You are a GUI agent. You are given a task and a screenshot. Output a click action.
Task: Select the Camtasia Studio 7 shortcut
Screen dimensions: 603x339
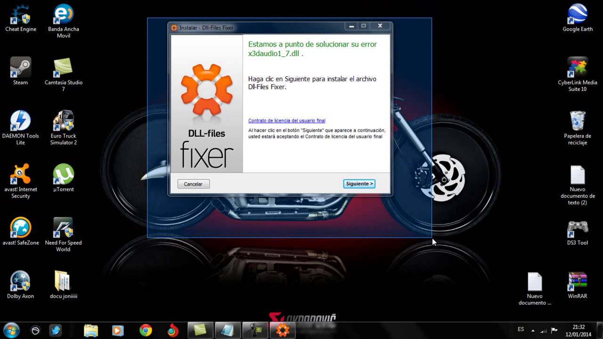[64, 74]
